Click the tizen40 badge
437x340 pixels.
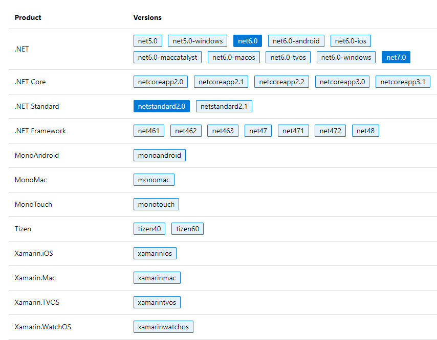pos(149,229)
